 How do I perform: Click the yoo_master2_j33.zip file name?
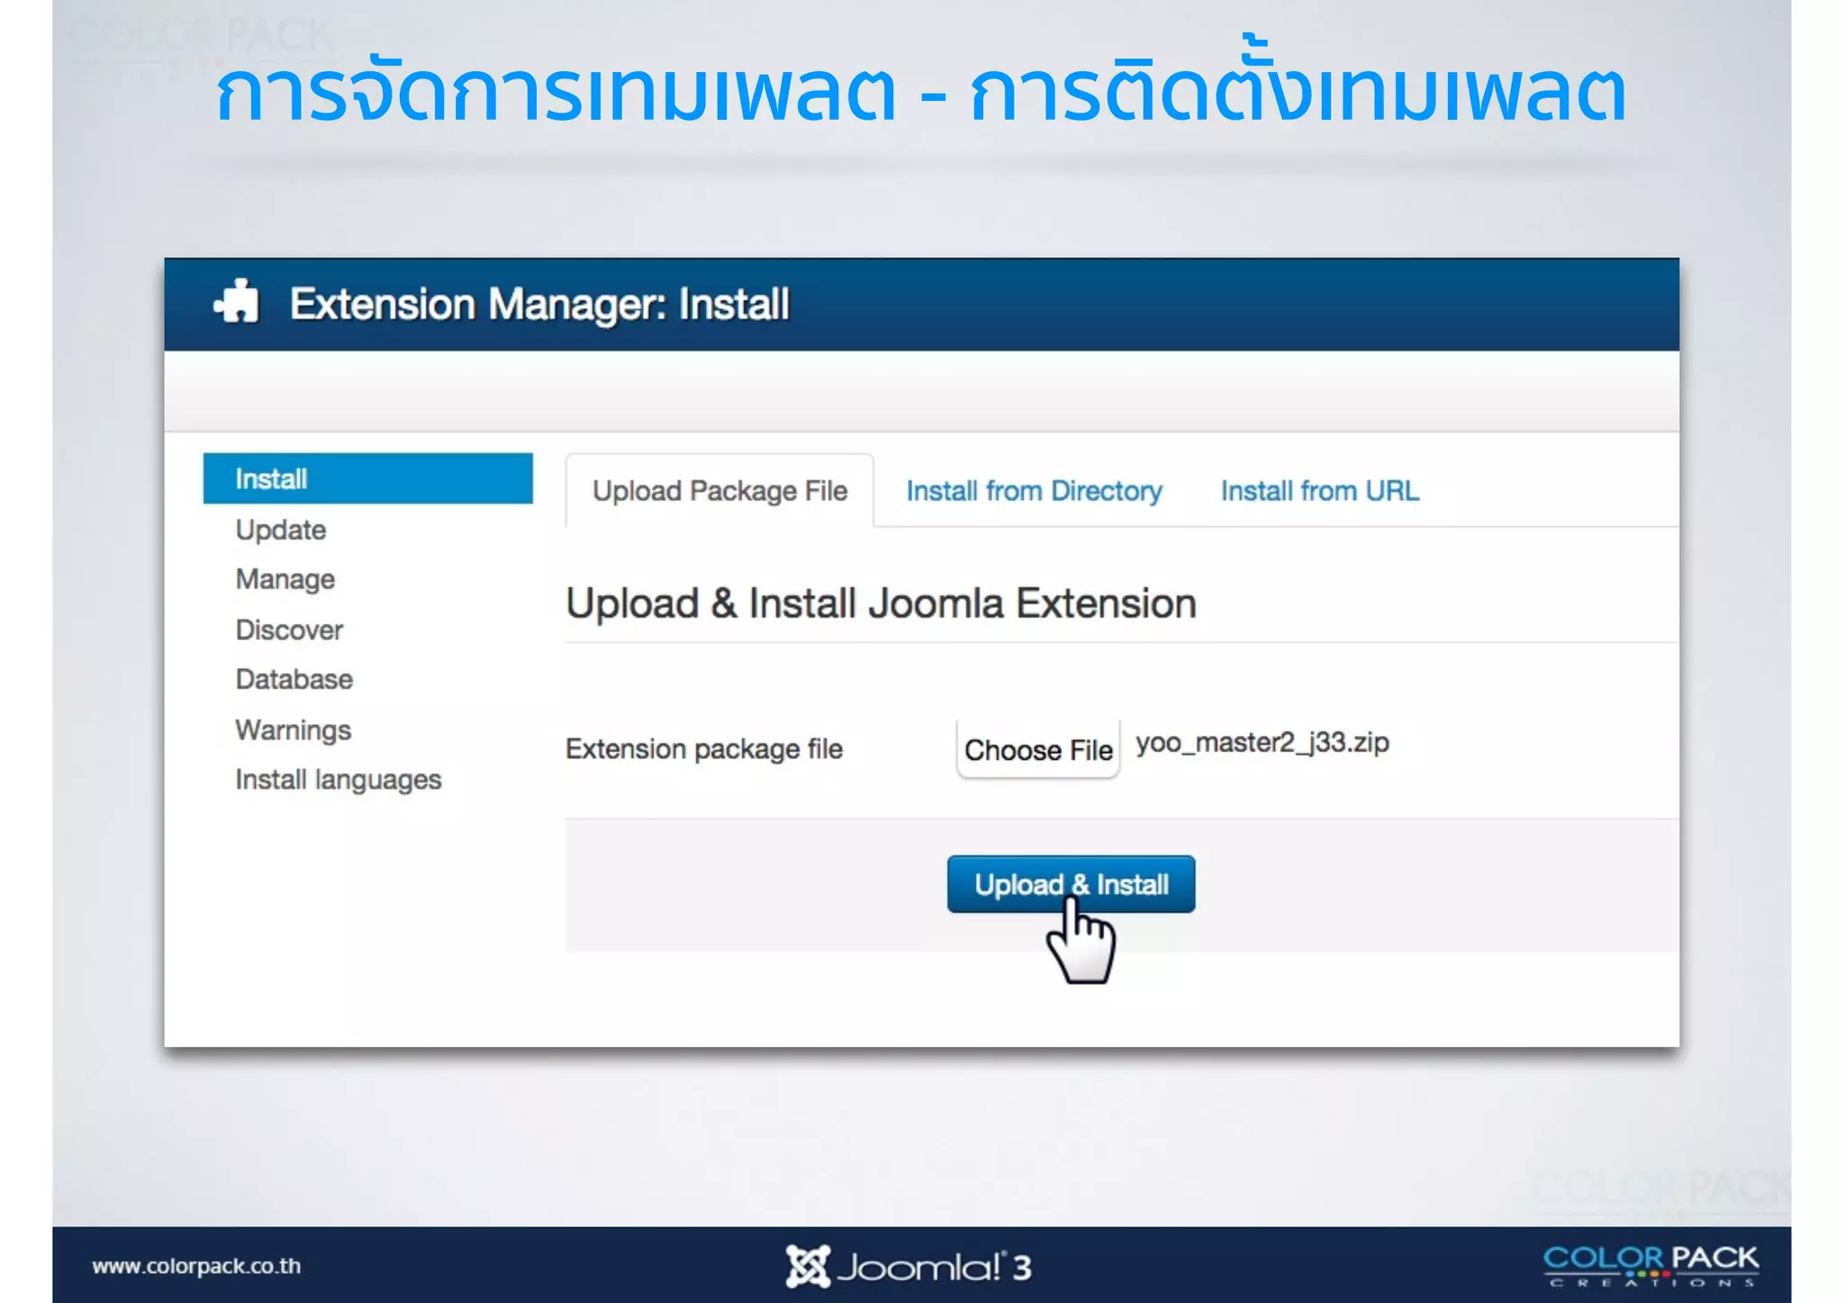pos(1262,743)
